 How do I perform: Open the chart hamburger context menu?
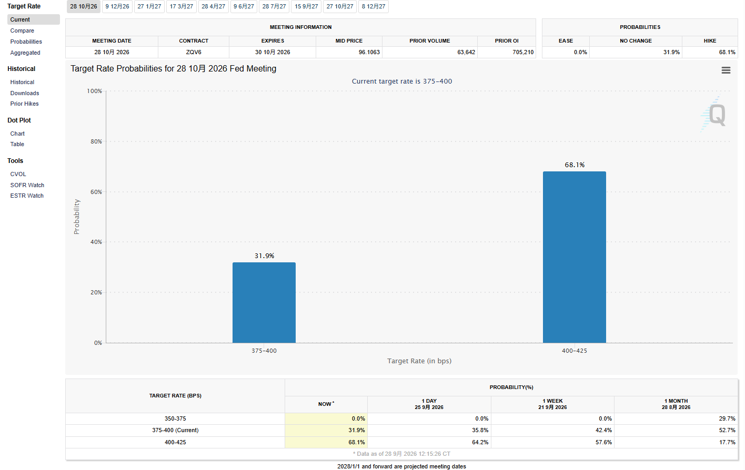click(x=726, y=70)
